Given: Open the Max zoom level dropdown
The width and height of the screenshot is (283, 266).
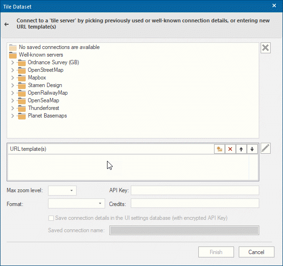Looking at the screenshot, I should (x=62, y=190).
